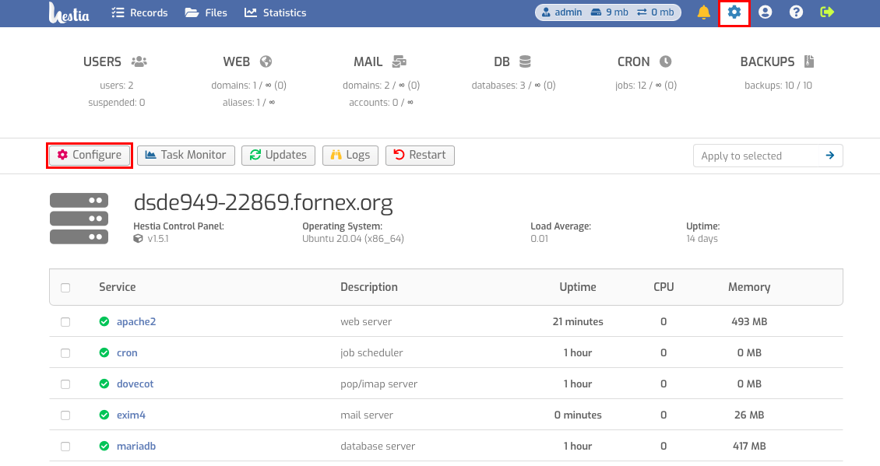Toggle the select-all checkbox in table header
Viewport: 880px width, 466px height.
(65, 288)
